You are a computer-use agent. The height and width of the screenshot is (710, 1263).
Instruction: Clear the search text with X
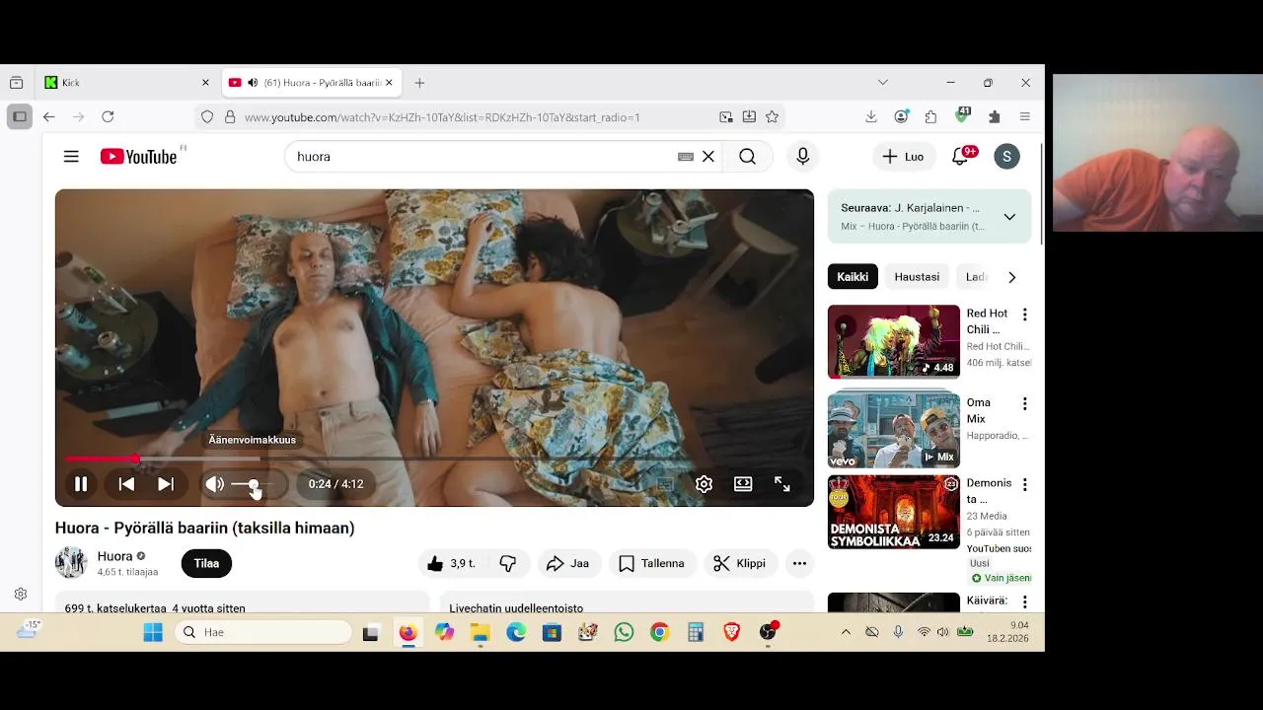click(708, 156)
